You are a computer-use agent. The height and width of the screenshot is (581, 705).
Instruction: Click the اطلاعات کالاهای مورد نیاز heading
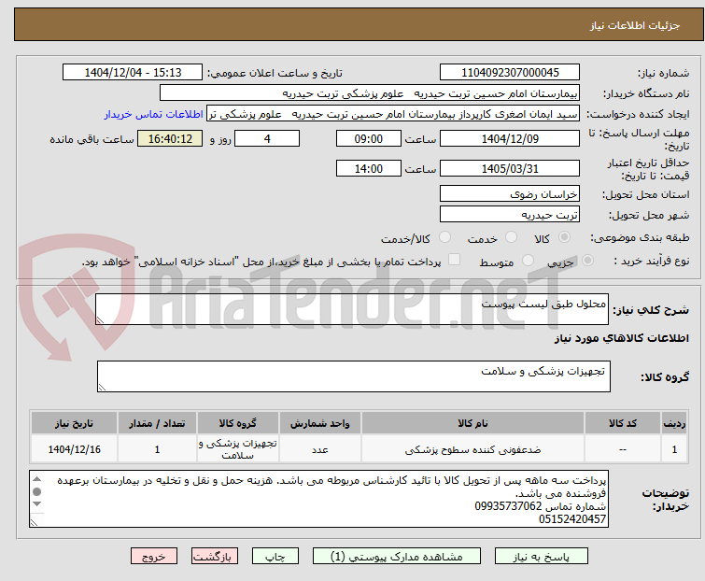[x=621, y=338]
